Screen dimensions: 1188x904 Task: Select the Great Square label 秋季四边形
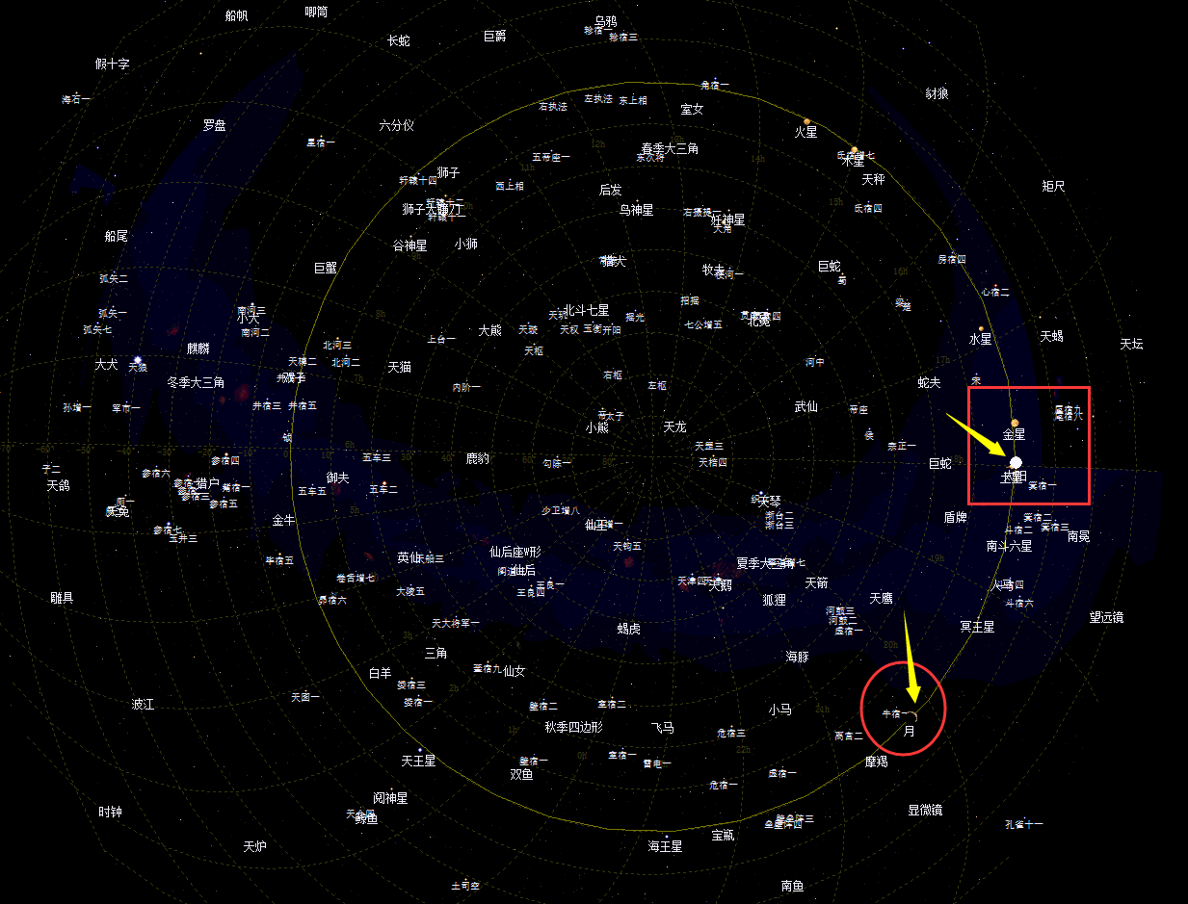click(573, 727)
